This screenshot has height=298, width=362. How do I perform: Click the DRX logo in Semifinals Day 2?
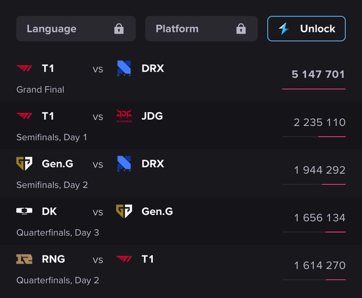click(x=124, y=164)
